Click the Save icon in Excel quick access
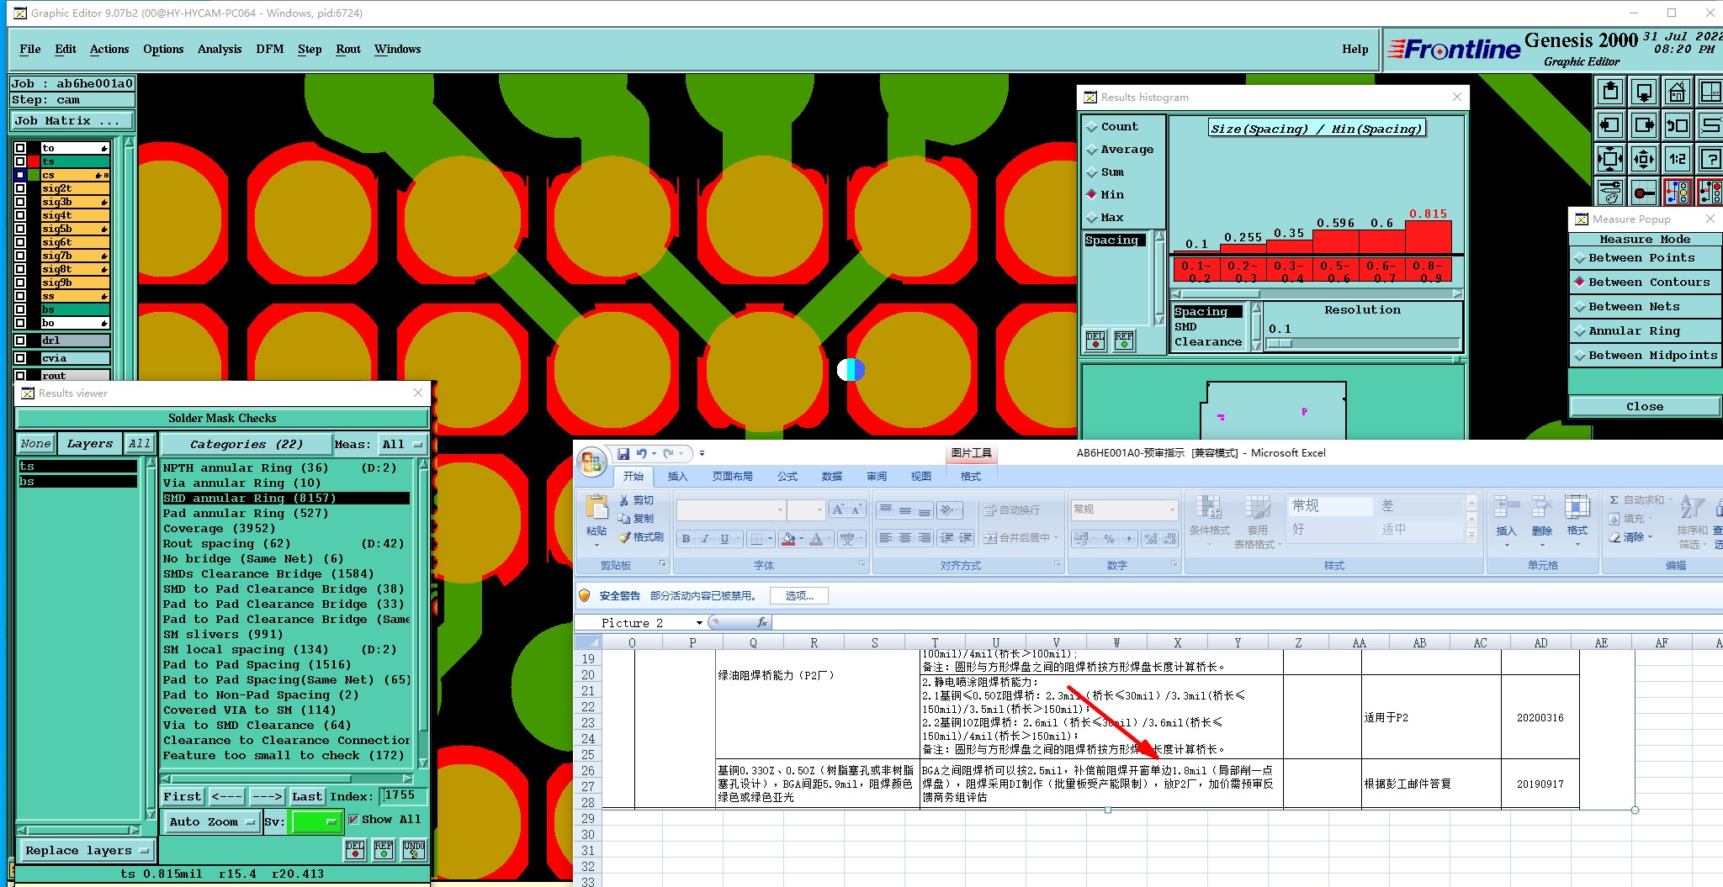 [x=623, y=454]
